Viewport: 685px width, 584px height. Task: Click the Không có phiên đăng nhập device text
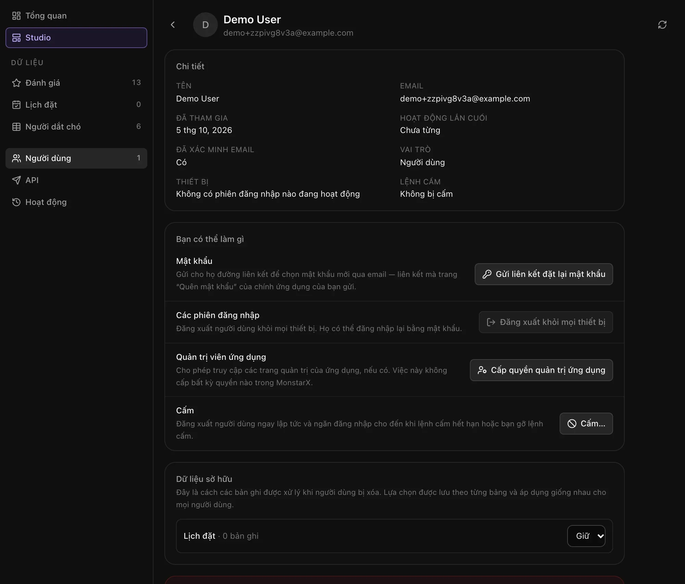268,194
